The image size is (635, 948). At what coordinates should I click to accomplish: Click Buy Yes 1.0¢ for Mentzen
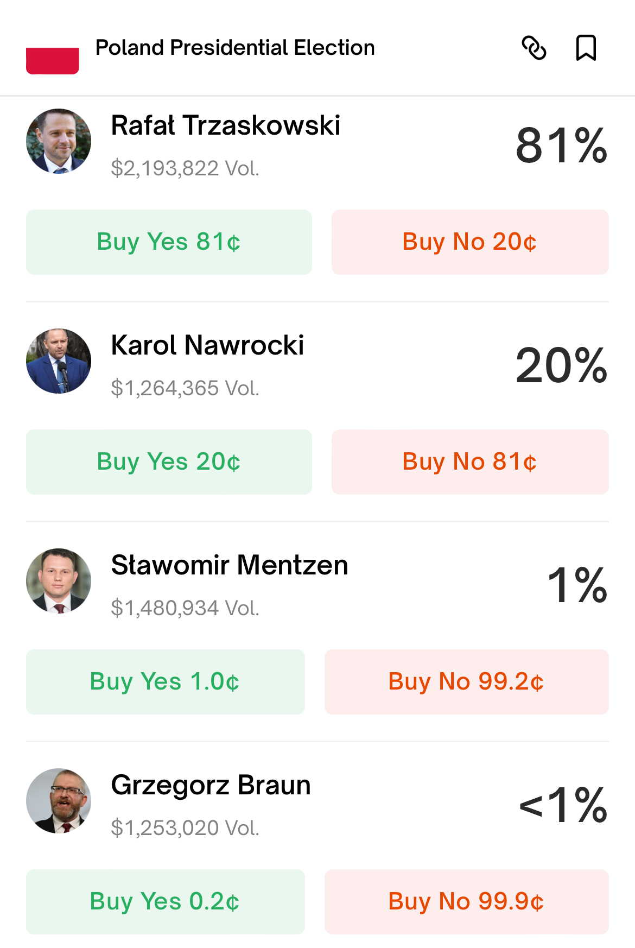[166, 682]
